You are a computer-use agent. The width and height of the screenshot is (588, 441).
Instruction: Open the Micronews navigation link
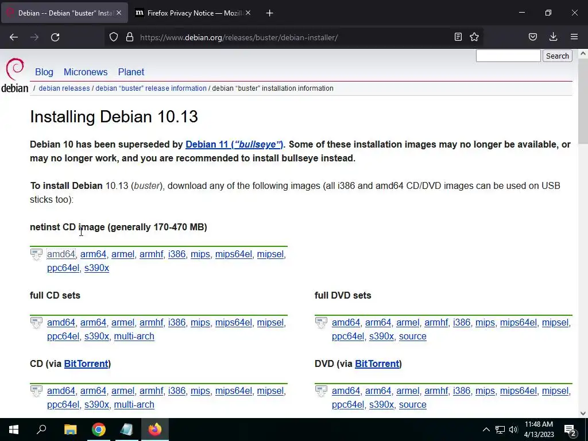(86, 72)
